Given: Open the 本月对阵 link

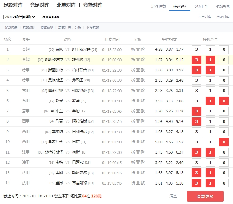Looking at the screenshot, I should tap(204, 17).
